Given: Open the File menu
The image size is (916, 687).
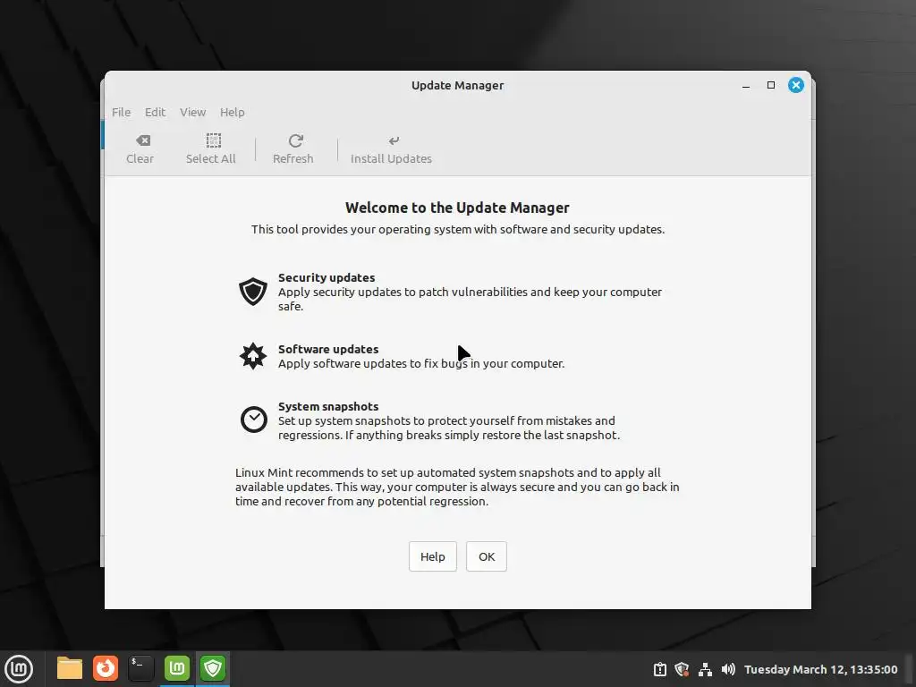Looking at the screenshot, I should pos(122,112).
